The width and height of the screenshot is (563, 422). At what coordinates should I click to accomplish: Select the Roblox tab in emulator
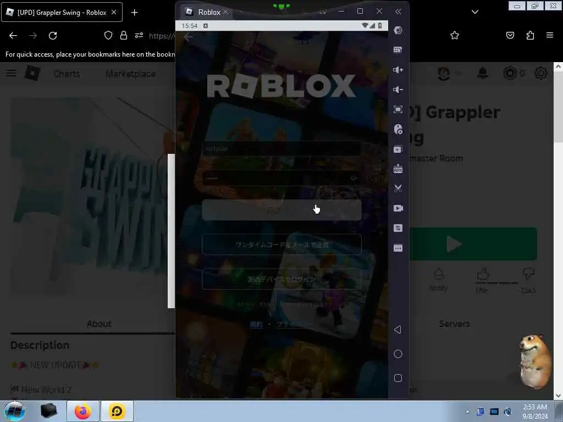(206, 12)
